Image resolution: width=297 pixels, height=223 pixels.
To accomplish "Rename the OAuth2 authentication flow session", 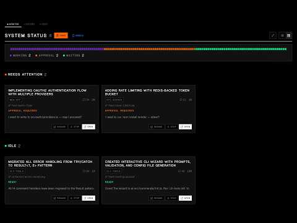I will pyautogui.click(x=59, y=126).
